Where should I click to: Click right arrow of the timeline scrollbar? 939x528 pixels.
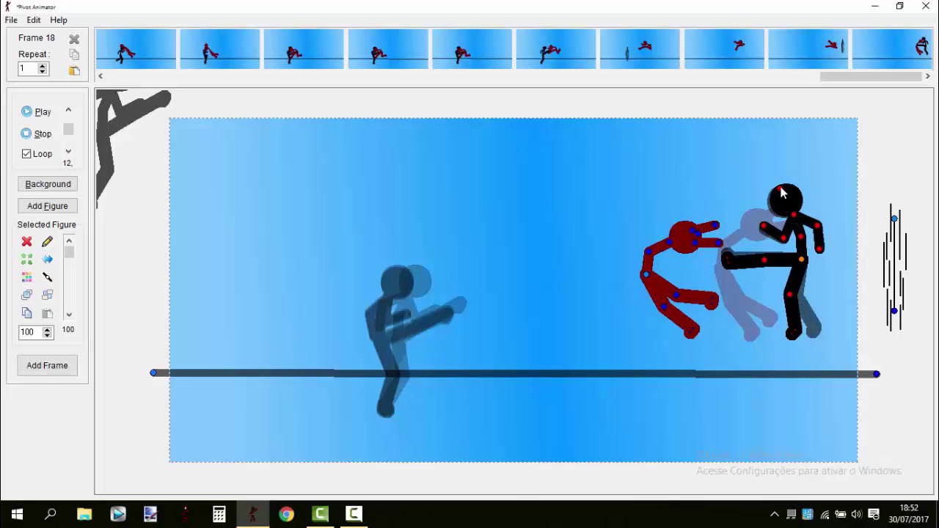click(x=927, y=76)
